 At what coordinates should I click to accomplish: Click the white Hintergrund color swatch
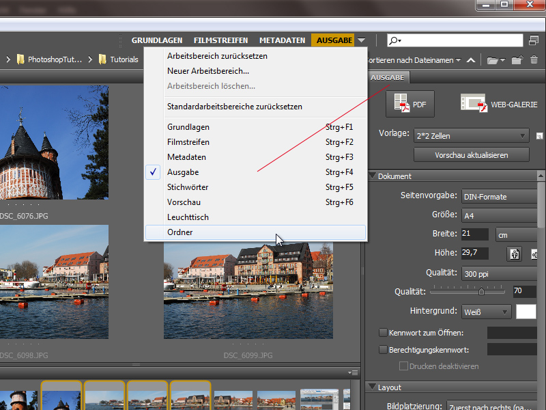click(526, 312)
